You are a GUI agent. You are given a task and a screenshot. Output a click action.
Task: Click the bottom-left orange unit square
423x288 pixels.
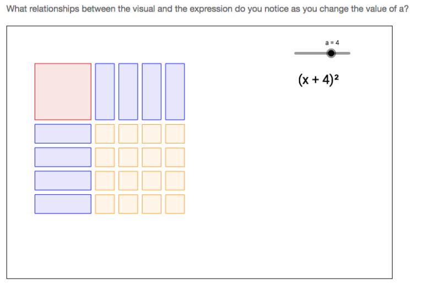tap(105, 204)
